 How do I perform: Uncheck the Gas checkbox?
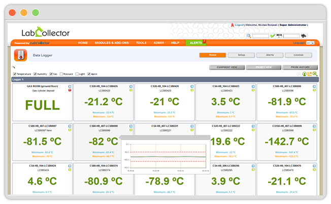tap(51, 74)
